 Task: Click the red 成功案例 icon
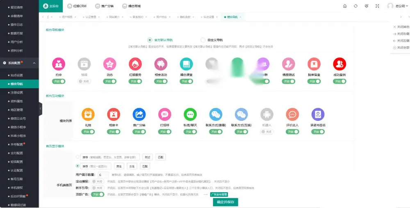tap(339, 64)
